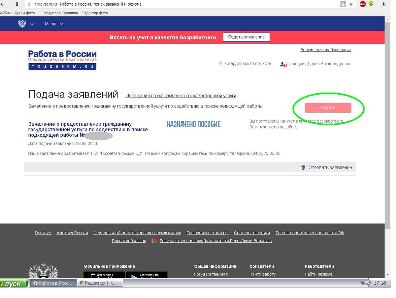Switch to Работа в Росс... taskbar window

(53, 283)
